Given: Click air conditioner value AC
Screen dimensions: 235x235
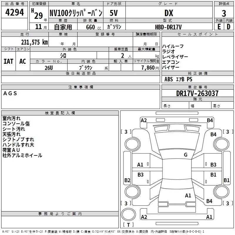Looking at the screenshot, I should tap(23, 61).
